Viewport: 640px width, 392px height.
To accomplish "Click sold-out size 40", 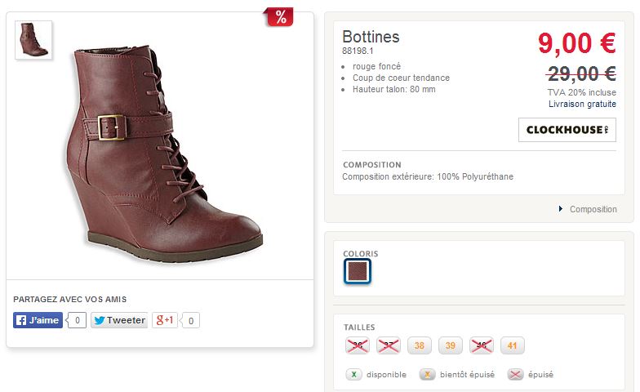I will [x=482, y=345].
